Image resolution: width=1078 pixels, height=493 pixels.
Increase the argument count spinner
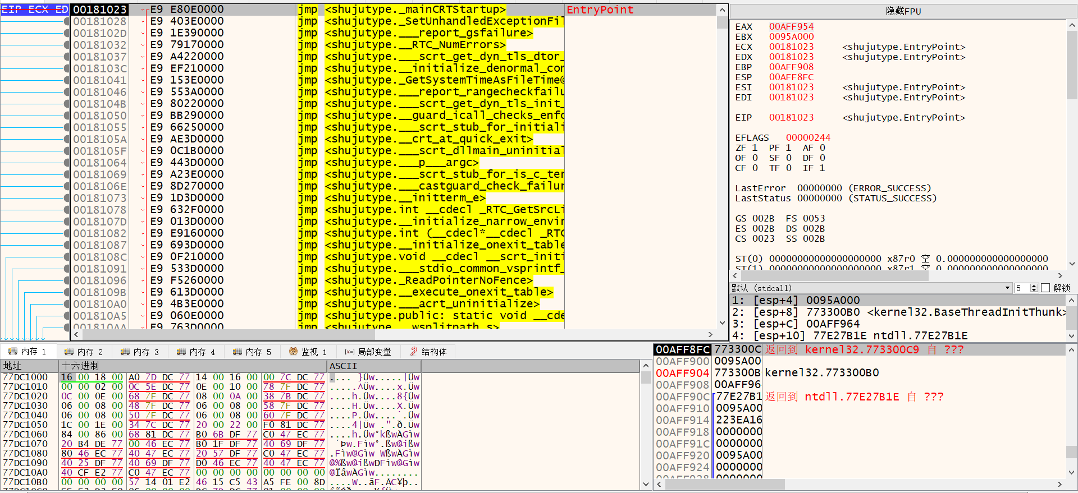[1034, 285]
